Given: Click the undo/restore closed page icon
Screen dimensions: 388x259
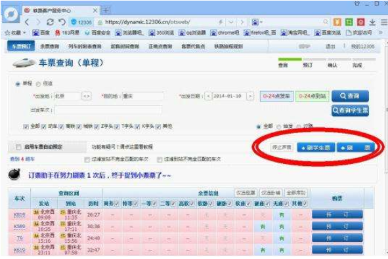Looking at the screenshot, I should pyautogui.click(x=62, y=22).
